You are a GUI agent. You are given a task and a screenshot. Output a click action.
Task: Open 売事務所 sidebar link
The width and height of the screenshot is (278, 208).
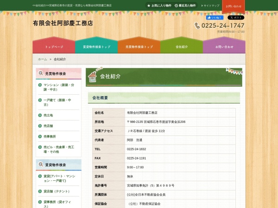[x=50, y=136]
